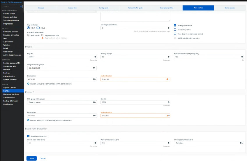The image size is (247, 161).
Task: Click stepper icon in Re-key margin field
Action: (x=169, y=57)
